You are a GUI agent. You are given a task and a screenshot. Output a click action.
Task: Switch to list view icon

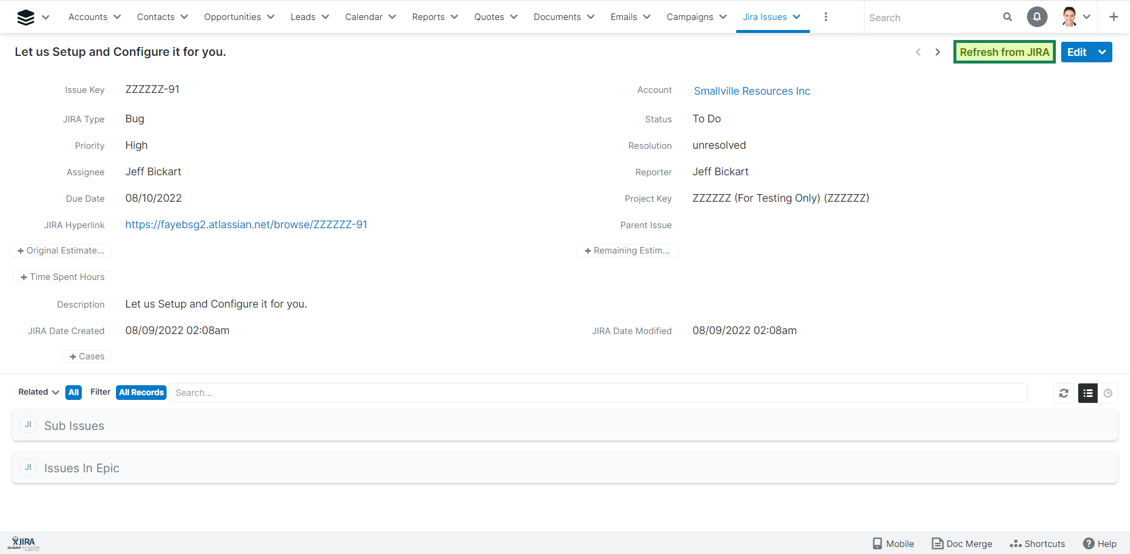1088,393
